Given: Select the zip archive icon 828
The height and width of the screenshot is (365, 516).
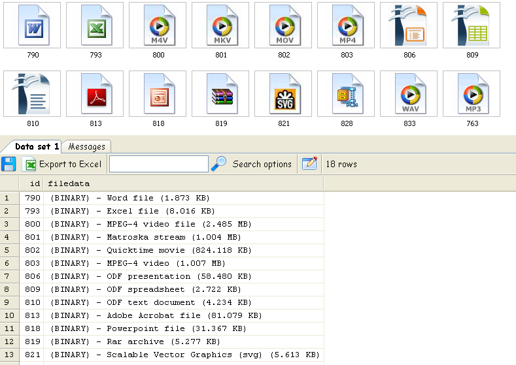Looking at the screenshot, I should (346, 93).
